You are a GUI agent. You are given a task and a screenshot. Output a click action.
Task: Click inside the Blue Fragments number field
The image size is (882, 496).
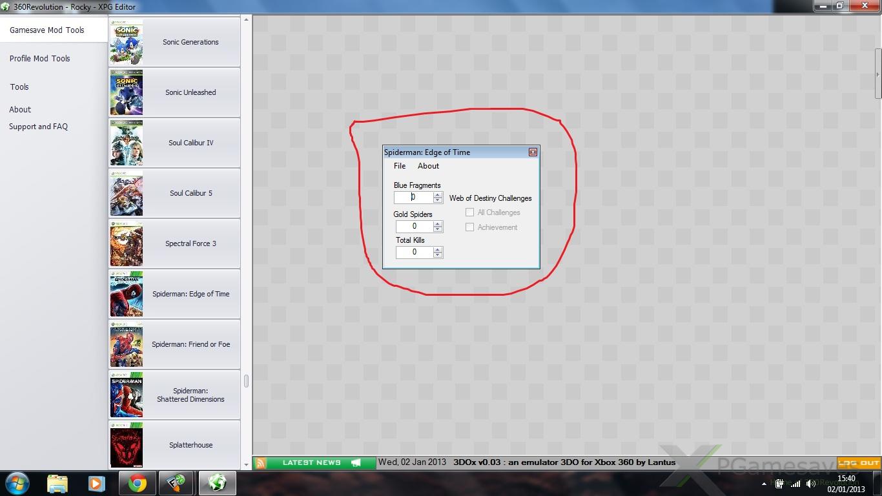coord(413,198)
